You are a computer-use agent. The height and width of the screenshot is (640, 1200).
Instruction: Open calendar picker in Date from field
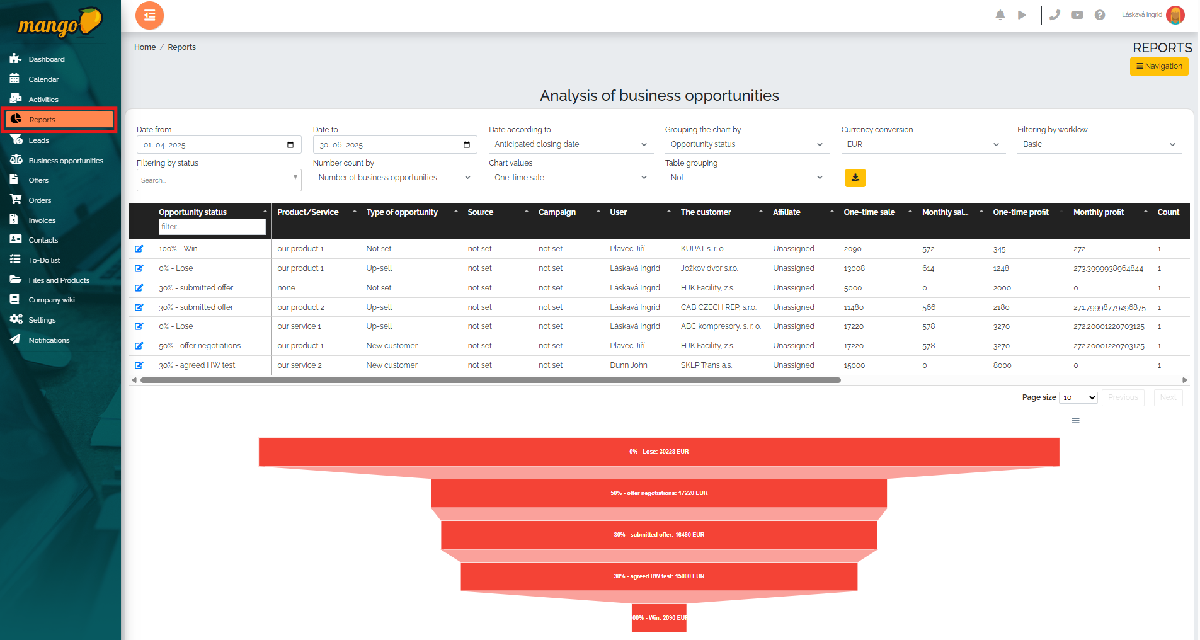(290, 145)
